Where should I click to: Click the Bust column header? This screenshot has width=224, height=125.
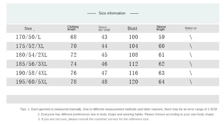point(132,28)
